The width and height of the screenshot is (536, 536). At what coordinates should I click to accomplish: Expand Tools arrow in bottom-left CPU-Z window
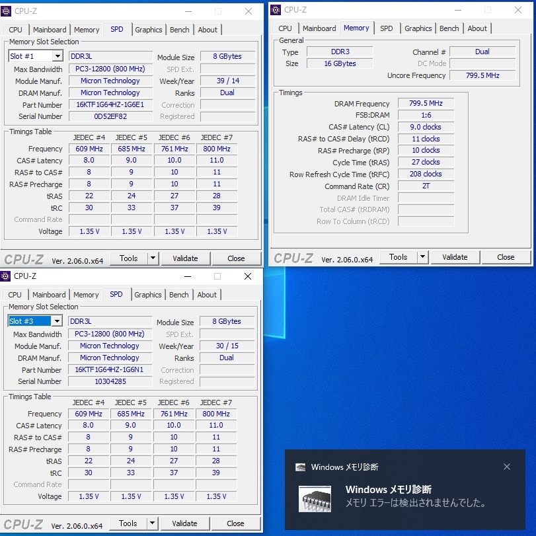click(x=152, y=523)
